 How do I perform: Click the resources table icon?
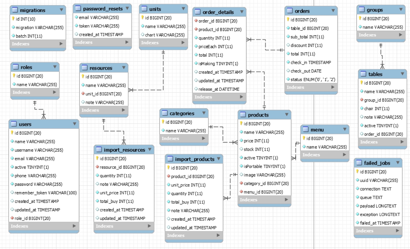click(x=85, y=68)
